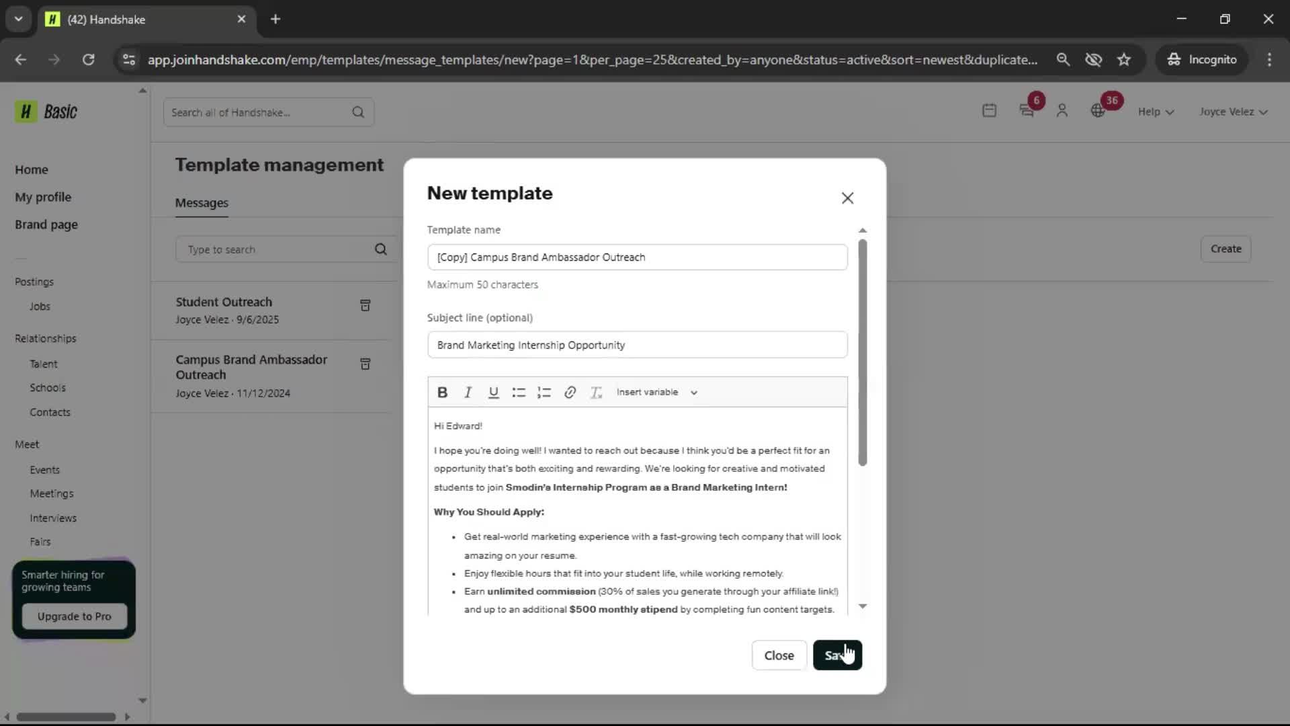Open third-party cookies blocked eye icon
This screenshot has width=1290, height=726.
[1093, 60]
